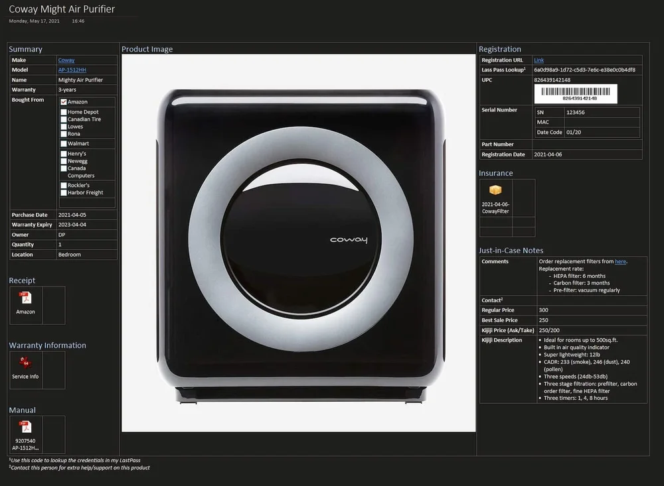The width and height of the screenshot is (664, 486).
Task: Select warranty expiry 2023-04-04
Action: pos(72,225)
